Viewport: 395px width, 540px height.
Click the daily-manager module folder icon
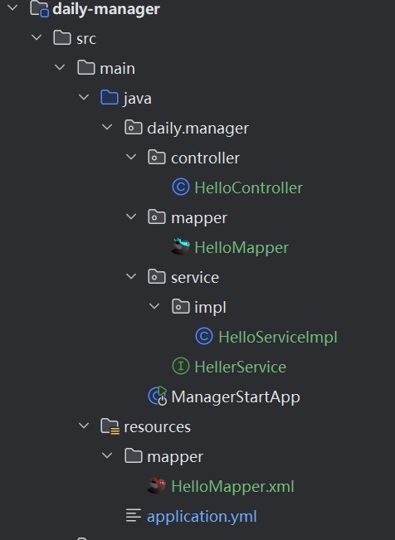pyautogui.click(x=39, y=8)
